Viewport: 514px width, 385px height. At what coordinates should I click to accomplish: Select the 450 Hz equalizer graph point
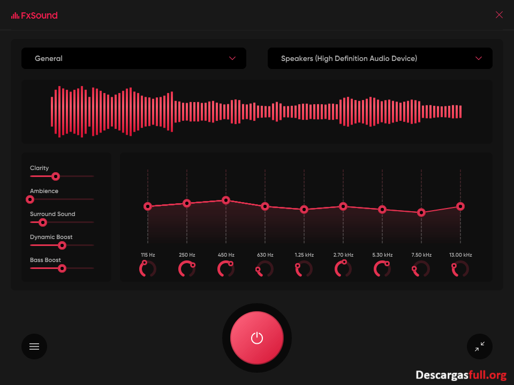point(226,200)
